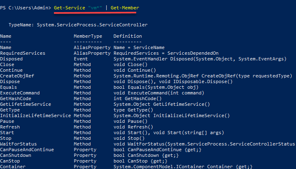Click the CreateObjRef method name

point(17,76)
